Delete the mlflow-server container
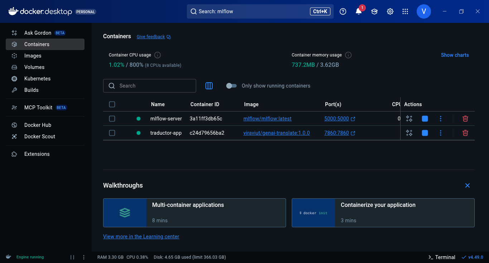Image resolution: width=489 pixels, height=263 pixels. (465, 119)
